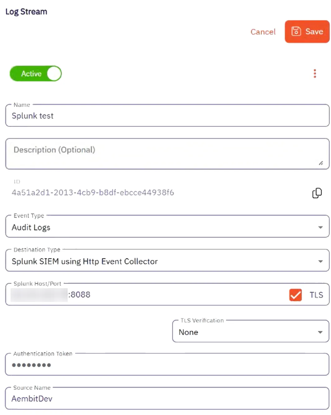The image size is (331, 415).
Task: Click the resize handle on Description field
Action: [x=321, y=162]
